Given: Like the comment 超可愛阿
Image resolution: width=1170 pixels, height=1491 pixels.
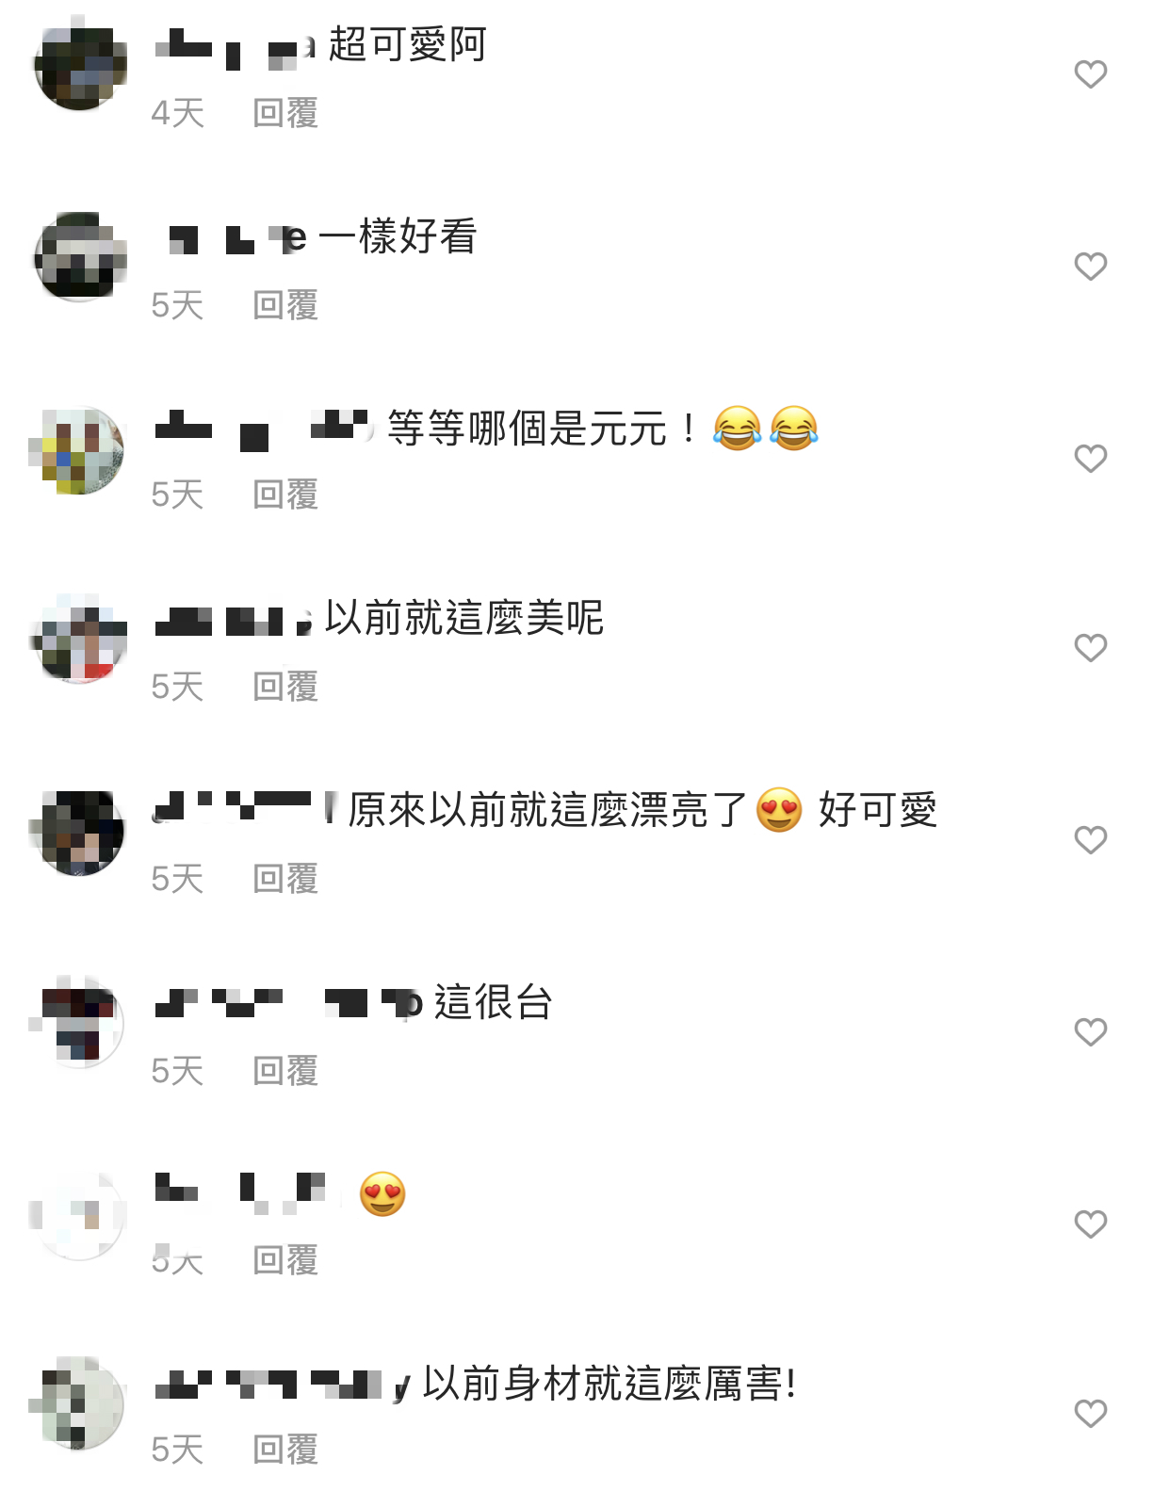Looking at the screenshot, I should click(1090, 74).
